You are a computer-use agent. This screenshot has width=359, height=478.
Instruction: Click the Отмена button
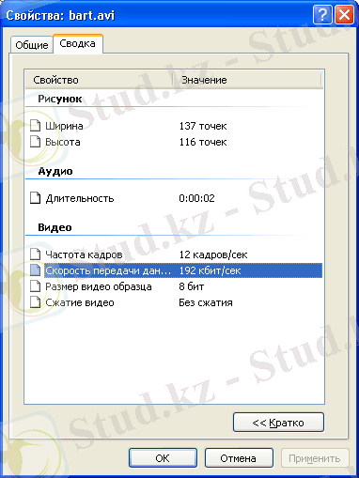(239, 458)
